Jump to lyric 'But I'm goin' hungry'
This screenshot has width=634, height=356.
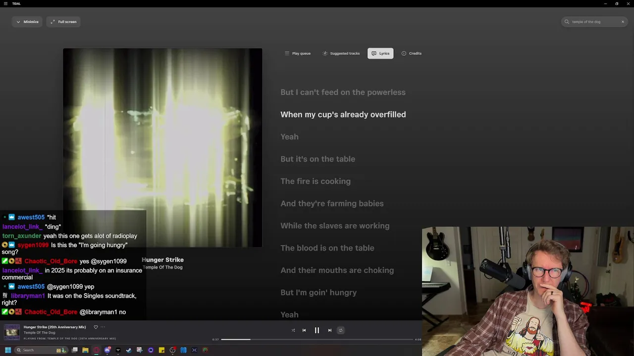click(318, 292)
